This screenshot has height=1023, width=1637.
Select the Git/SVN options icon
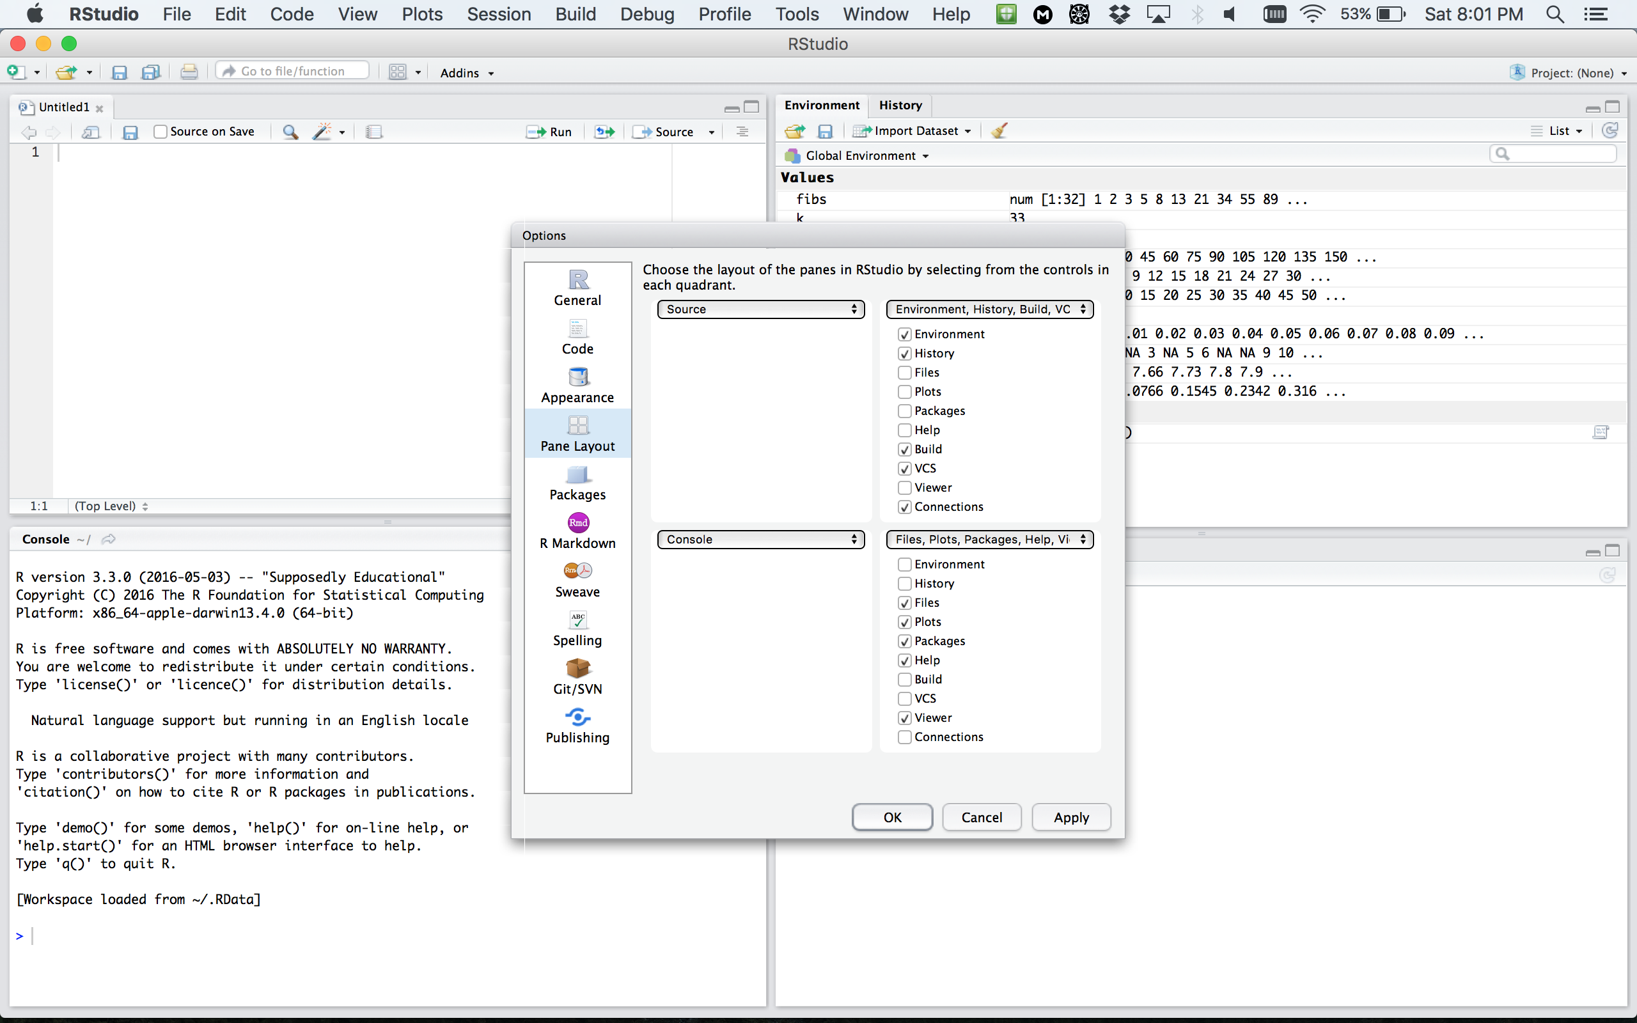tap(577, 669)
